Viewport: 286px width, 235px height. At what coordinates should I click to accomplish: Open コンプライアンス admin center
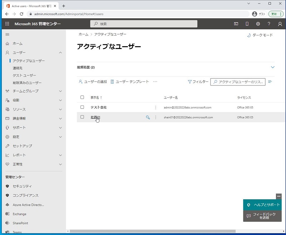click(25, 195)
